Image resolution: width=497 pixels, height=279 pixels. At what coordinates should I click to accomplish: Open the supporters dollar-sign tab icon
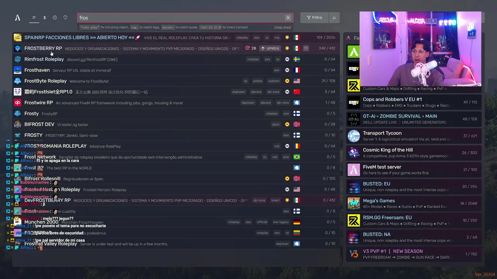tap(45, 17)
